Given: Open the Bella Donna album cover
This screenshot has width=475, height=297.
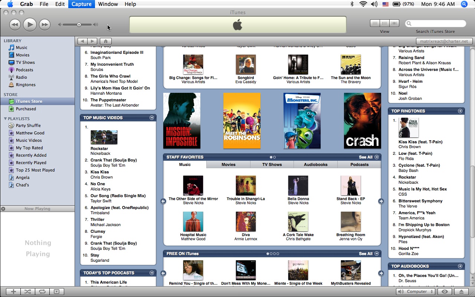Looking at the screenshot, I should (298, 186).
